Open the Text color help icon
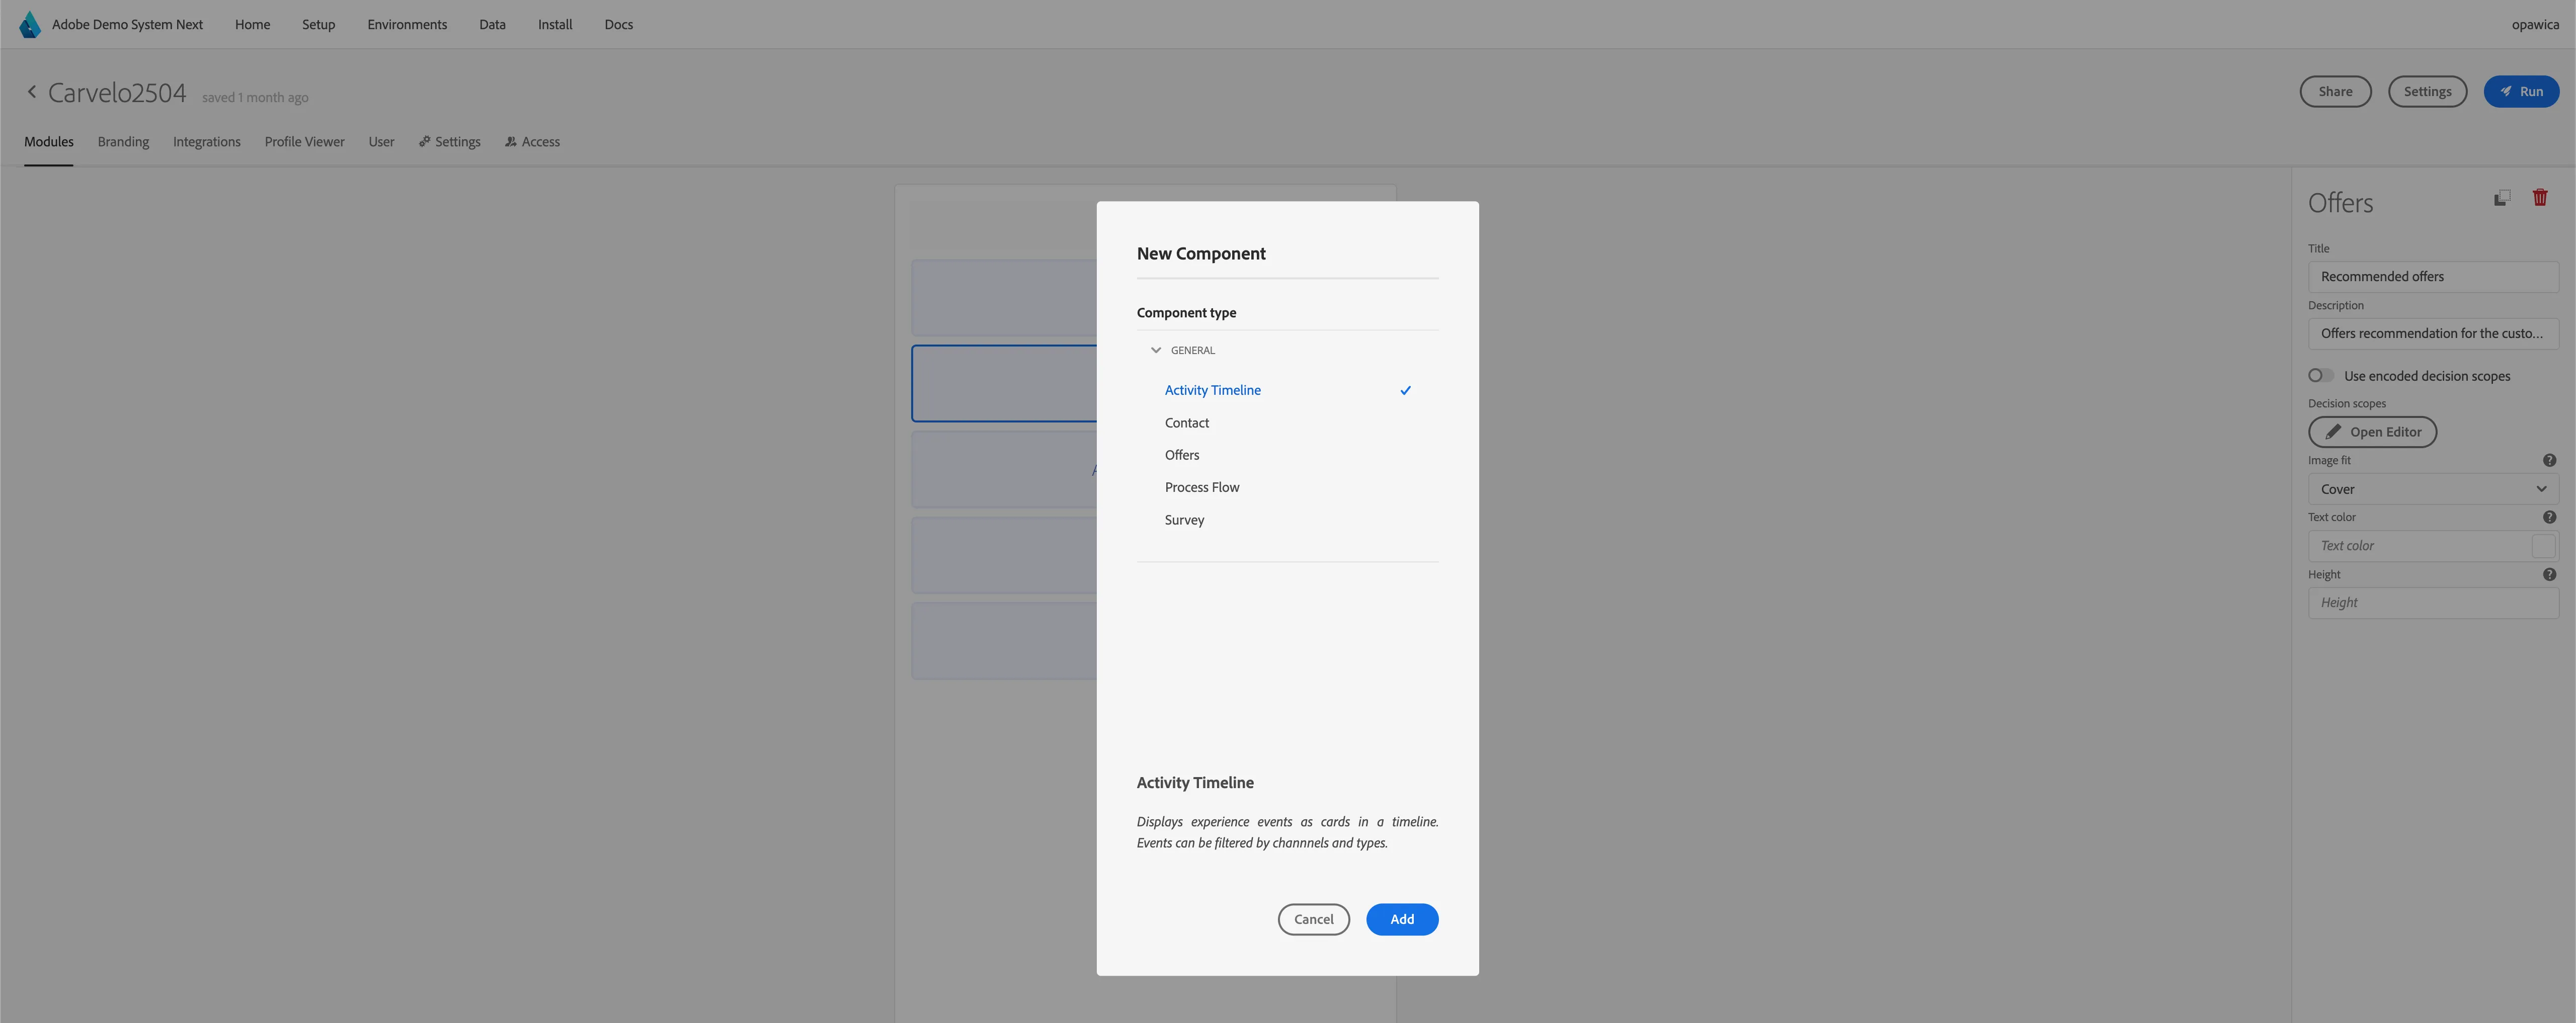The height and width of the screenshot is (1023, 2576). pyautogui.click(x=2549, y=518)
